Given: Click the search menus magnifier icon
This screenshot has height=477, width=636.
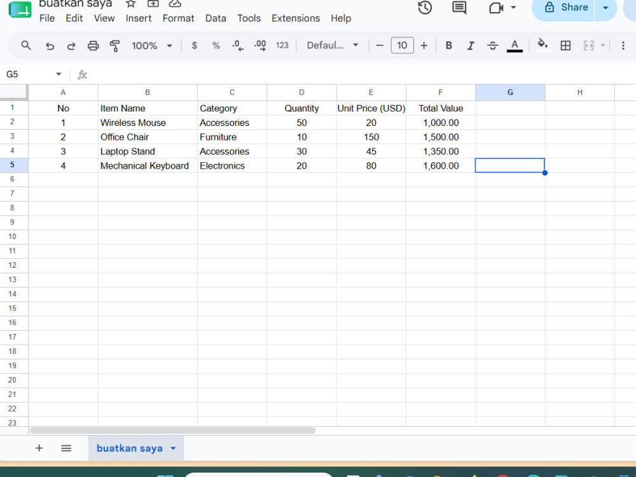Looking at the screenshot, I should [x=26, y=45].
